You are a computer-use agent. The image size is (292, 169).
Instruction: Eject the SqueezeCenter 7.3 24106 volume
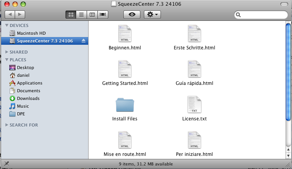pos(84,41)
